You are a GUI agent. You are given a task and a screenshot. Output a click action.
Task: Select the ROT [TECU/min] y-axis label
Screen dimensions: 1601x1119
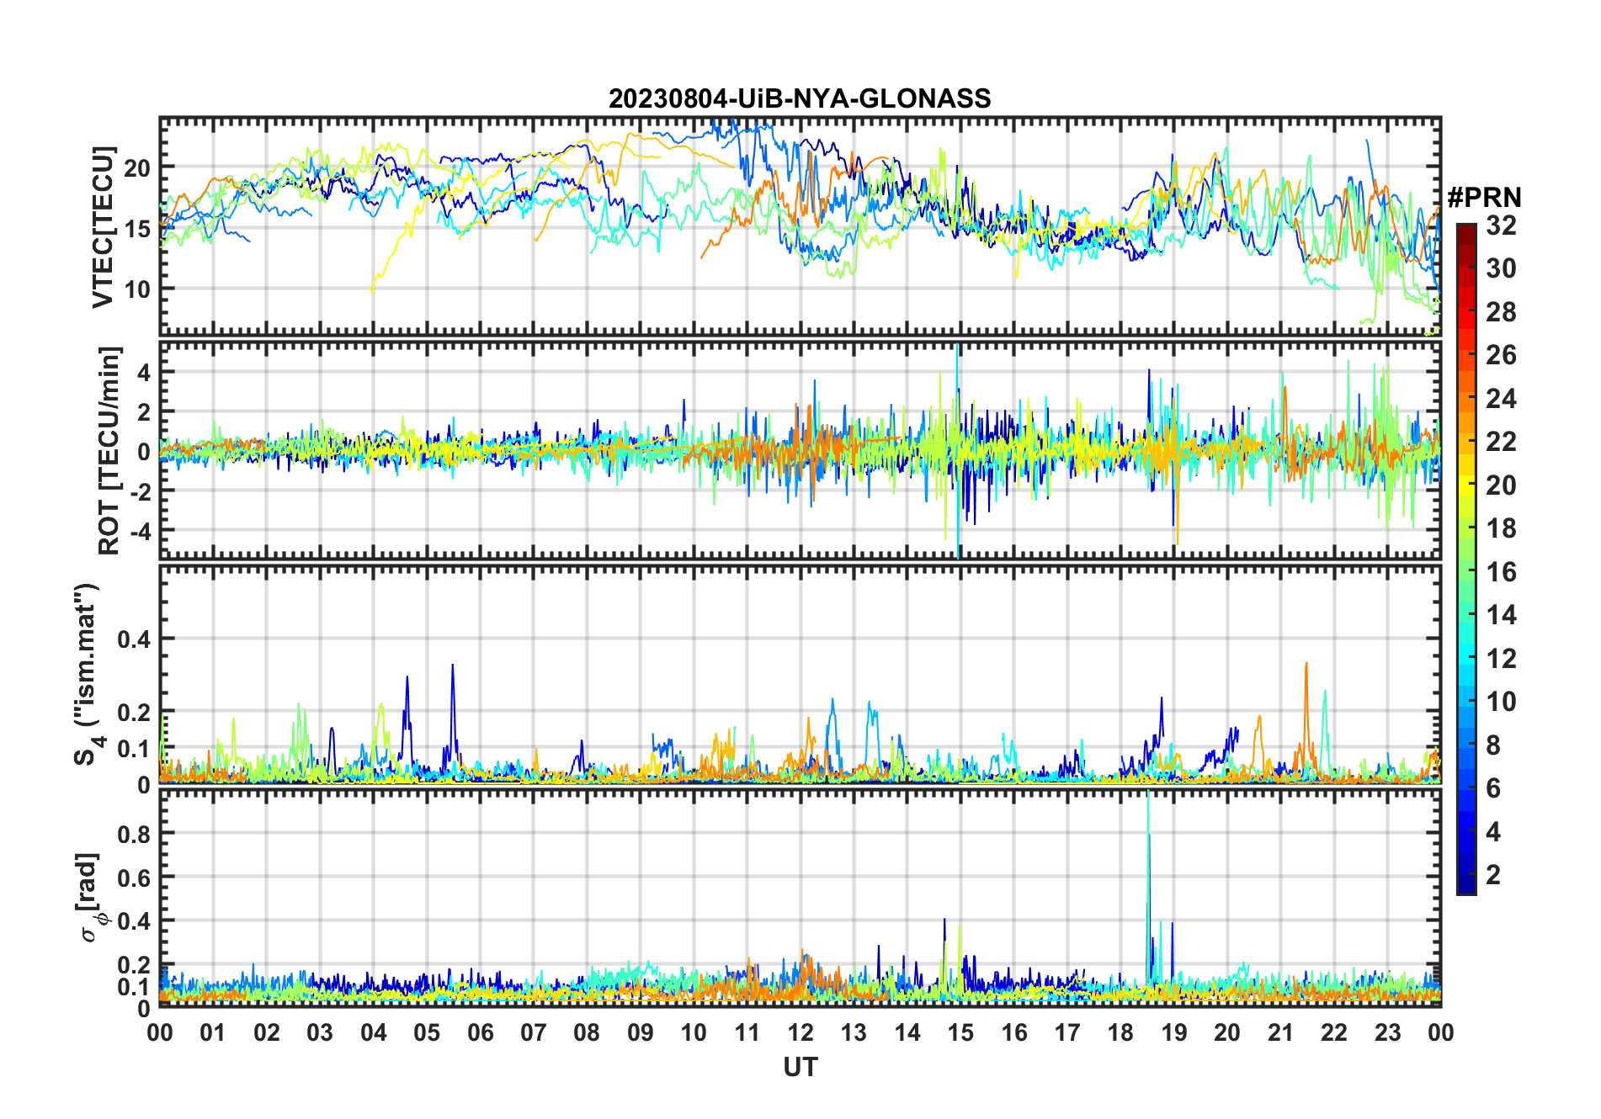point(109,450)
